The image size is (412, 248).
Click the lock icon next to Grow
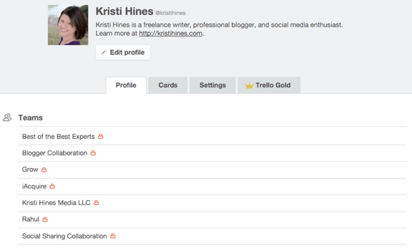pos(44,170)
